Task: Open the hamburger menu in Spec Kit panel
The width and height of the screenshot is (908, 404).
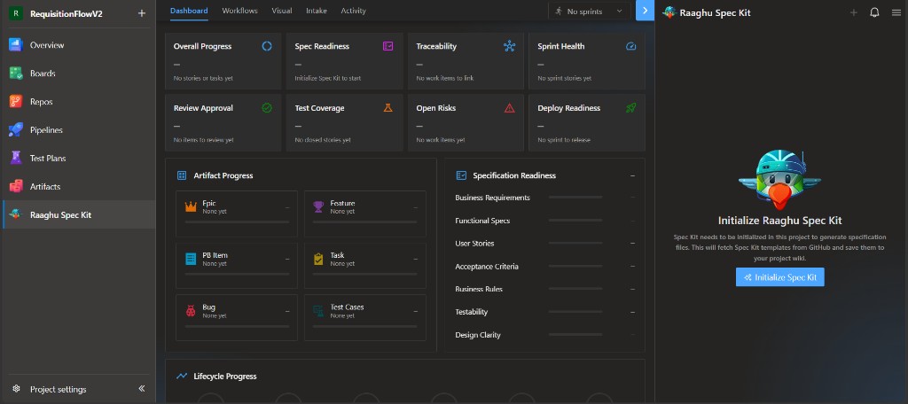Action: pyautogui.click(x=896, y=12)
